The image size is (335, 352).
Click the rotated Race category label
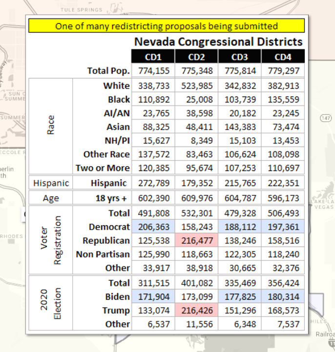coord(51,126)
